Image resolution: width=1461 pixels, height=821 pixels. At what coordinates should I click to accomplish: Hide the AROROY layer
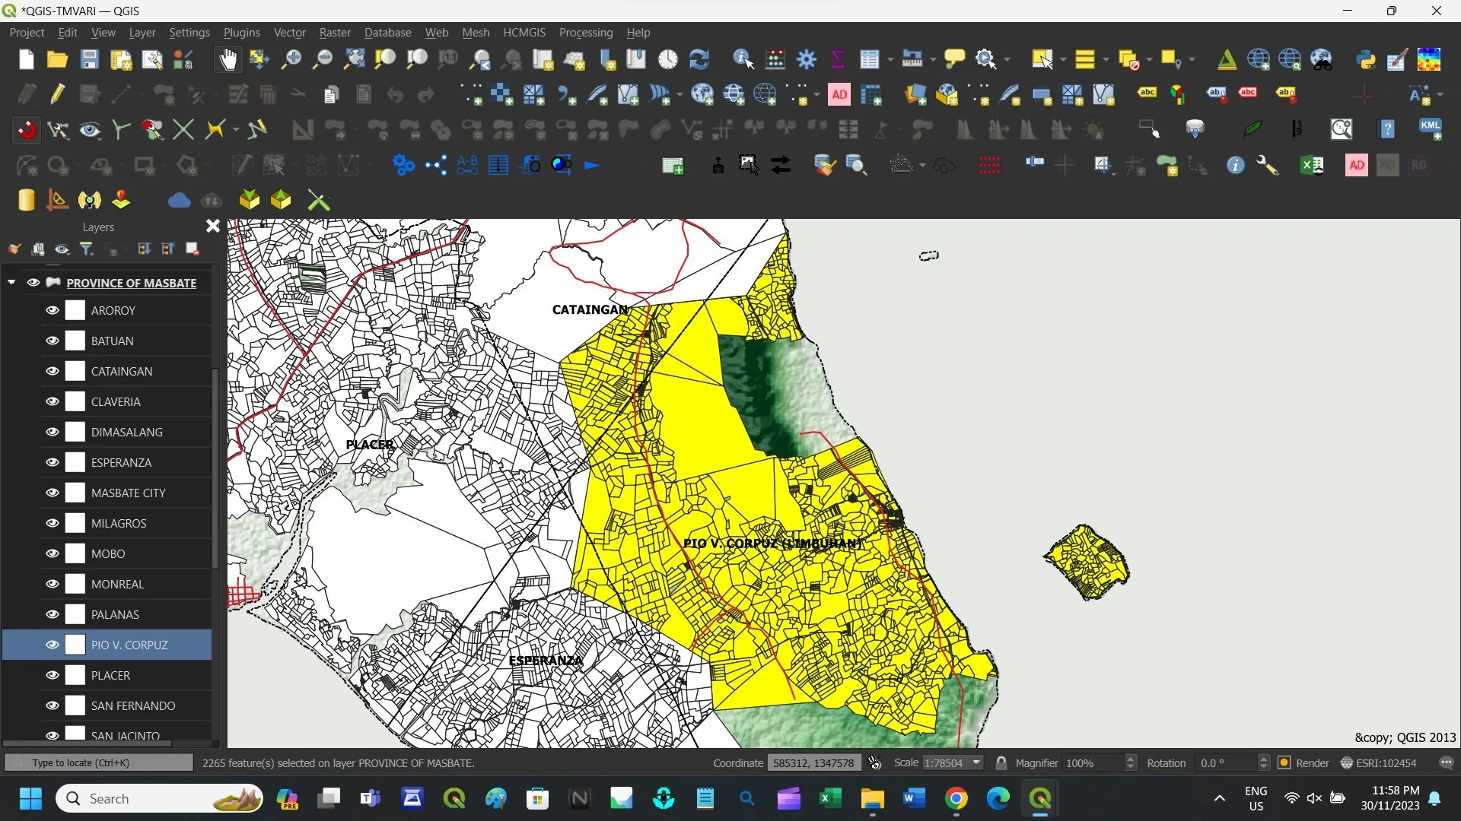click(52, 310)
